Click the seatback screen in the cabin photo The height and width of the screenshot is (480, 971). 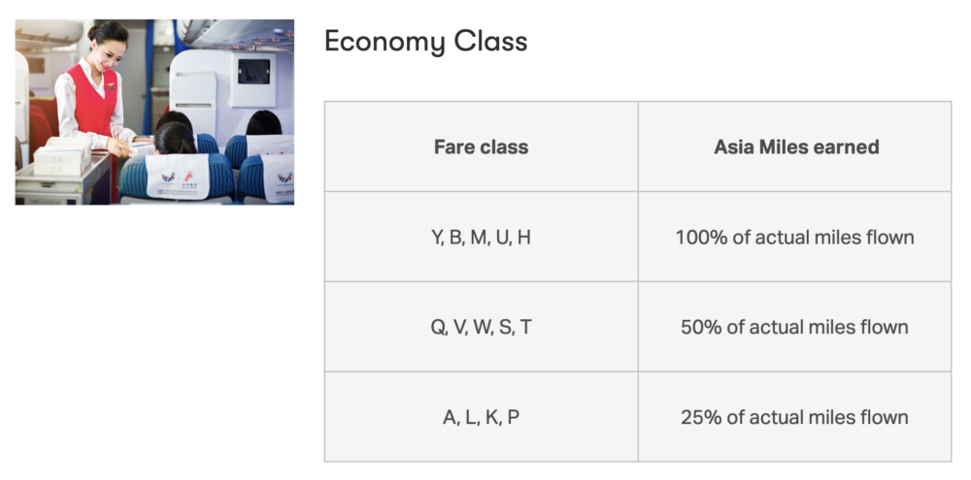click(254, 72)
